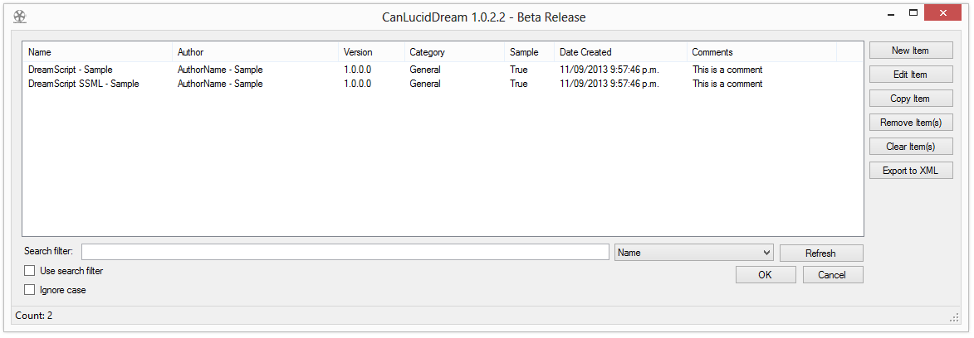Image resolution: width=974 pixels, height=338 pixels.
Task: Click the Category column header
Action: pyautogui.click(x=453, y=52)
